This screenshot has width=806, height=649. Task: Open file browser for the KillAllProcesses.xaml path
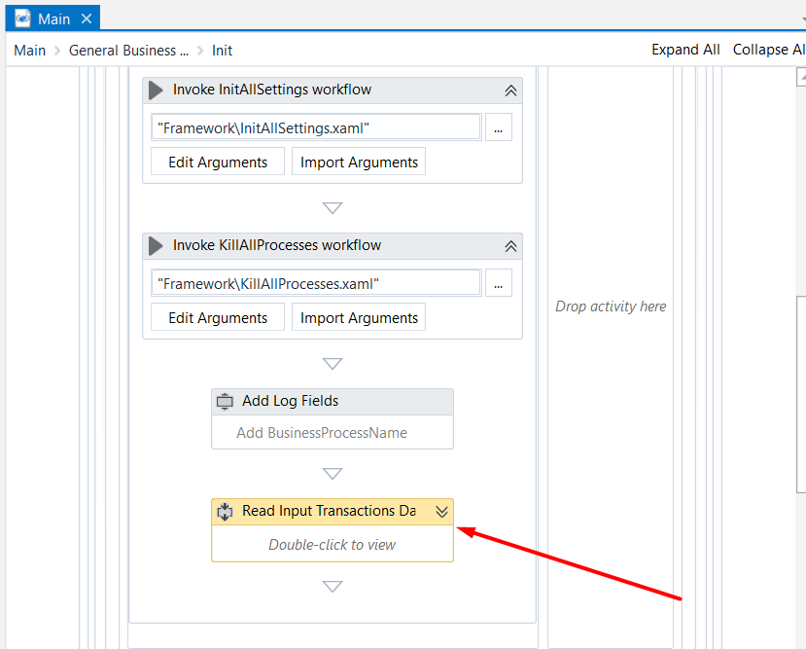click(498, 284)
